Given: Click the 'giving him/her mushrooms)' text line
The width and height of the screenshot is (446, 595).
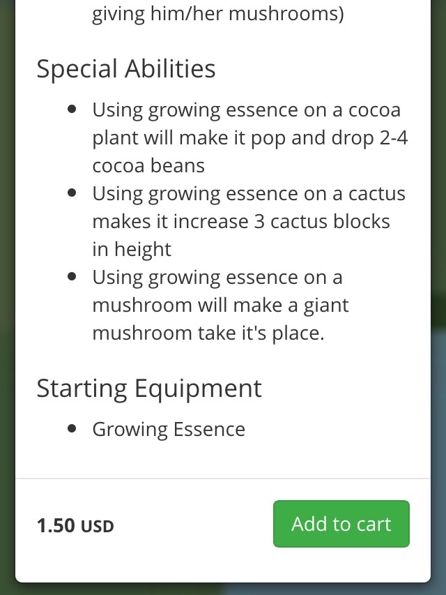Looking at the screenshot, I should 217,14.
